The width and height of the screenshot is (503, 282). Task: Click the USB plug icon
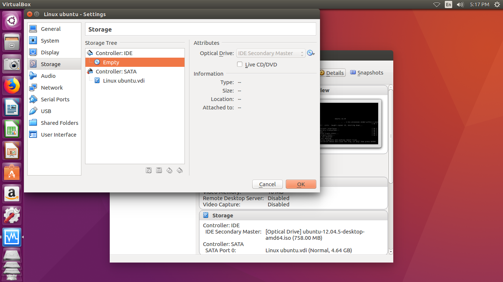coord(33,111)
